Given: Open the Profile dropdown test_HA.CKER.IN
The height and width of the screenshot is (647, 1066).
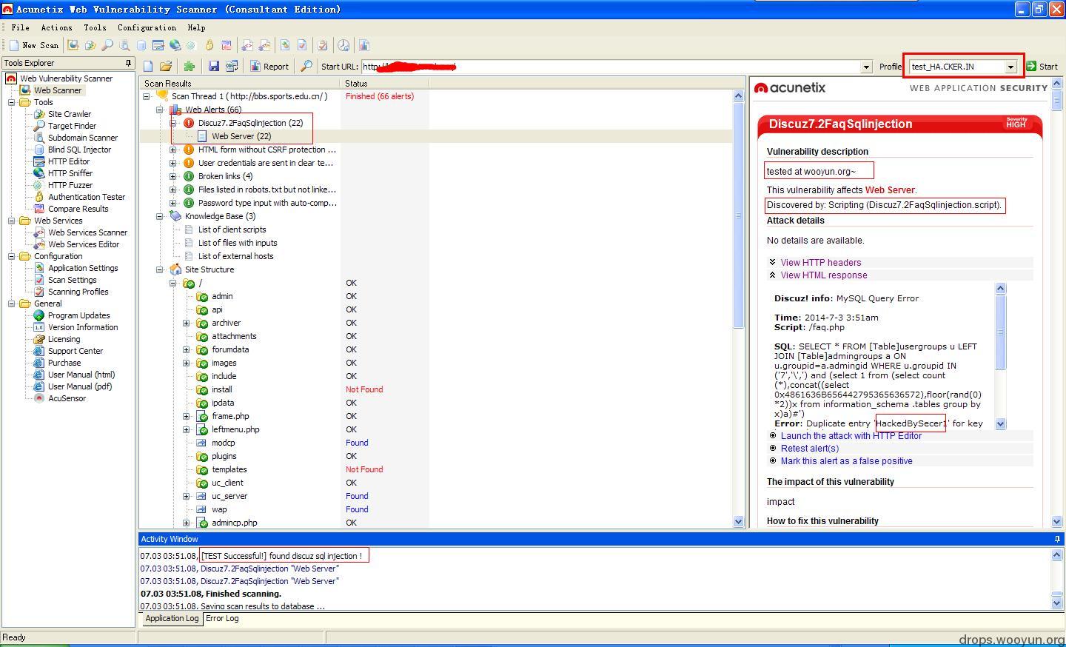Looking at the screenshot, I should click(x=963, y=67).
